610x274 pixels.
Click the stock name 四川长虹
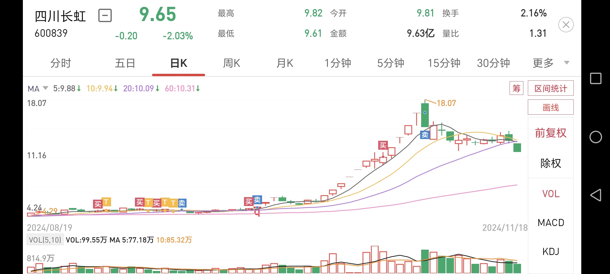point(60,16)
